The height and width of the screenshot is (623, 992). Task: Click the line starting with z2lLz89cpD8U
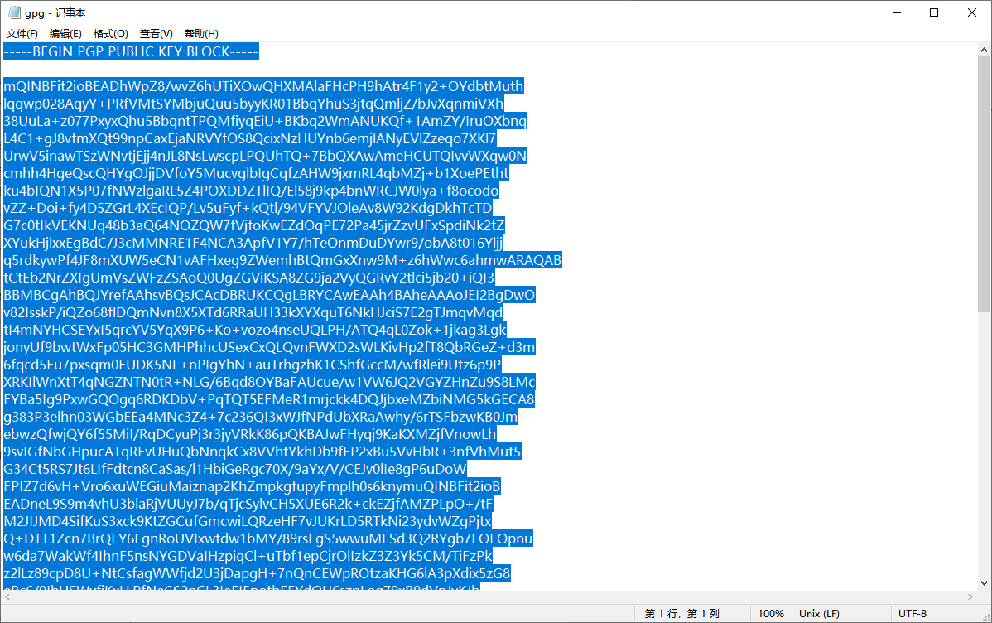[257, 573]
